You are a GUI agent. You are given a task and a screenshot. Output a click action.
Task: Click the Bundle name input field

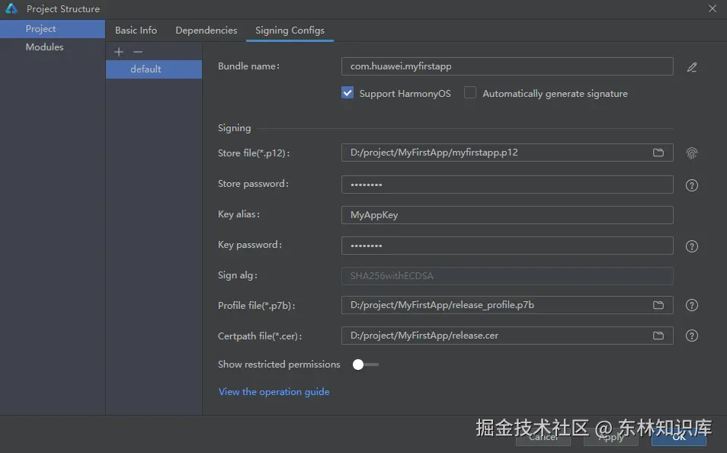pyautogui.click(x=508, y=66)
